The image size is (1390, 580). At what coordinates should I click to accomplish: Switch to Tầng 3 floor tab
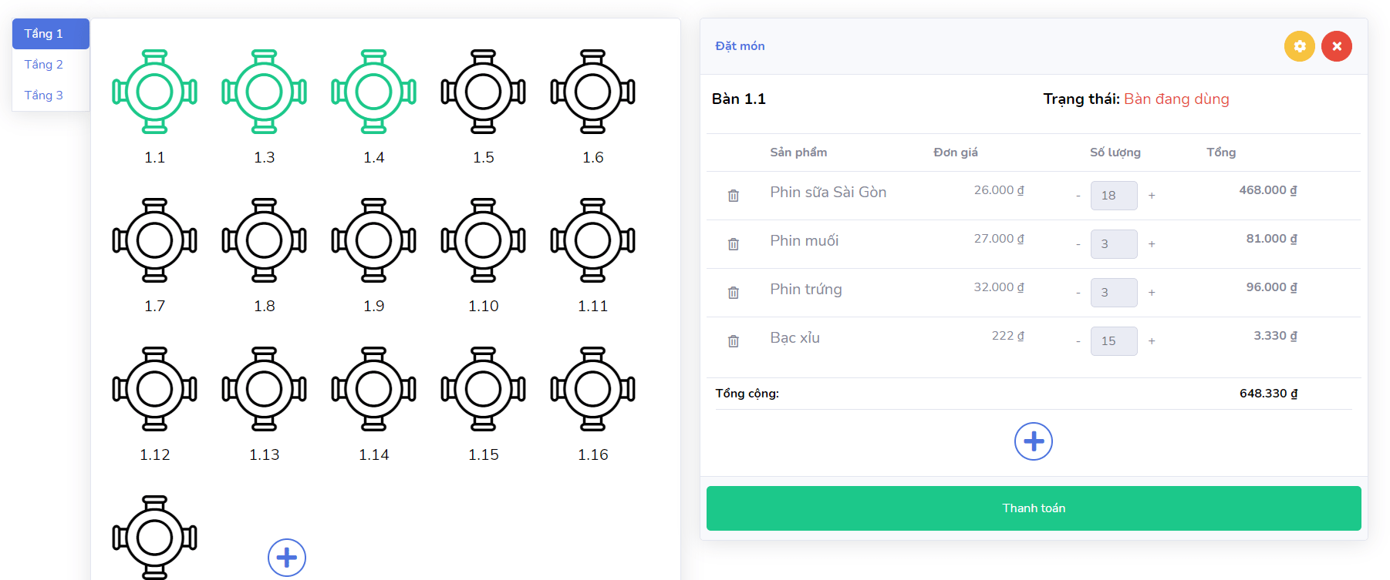51,96
